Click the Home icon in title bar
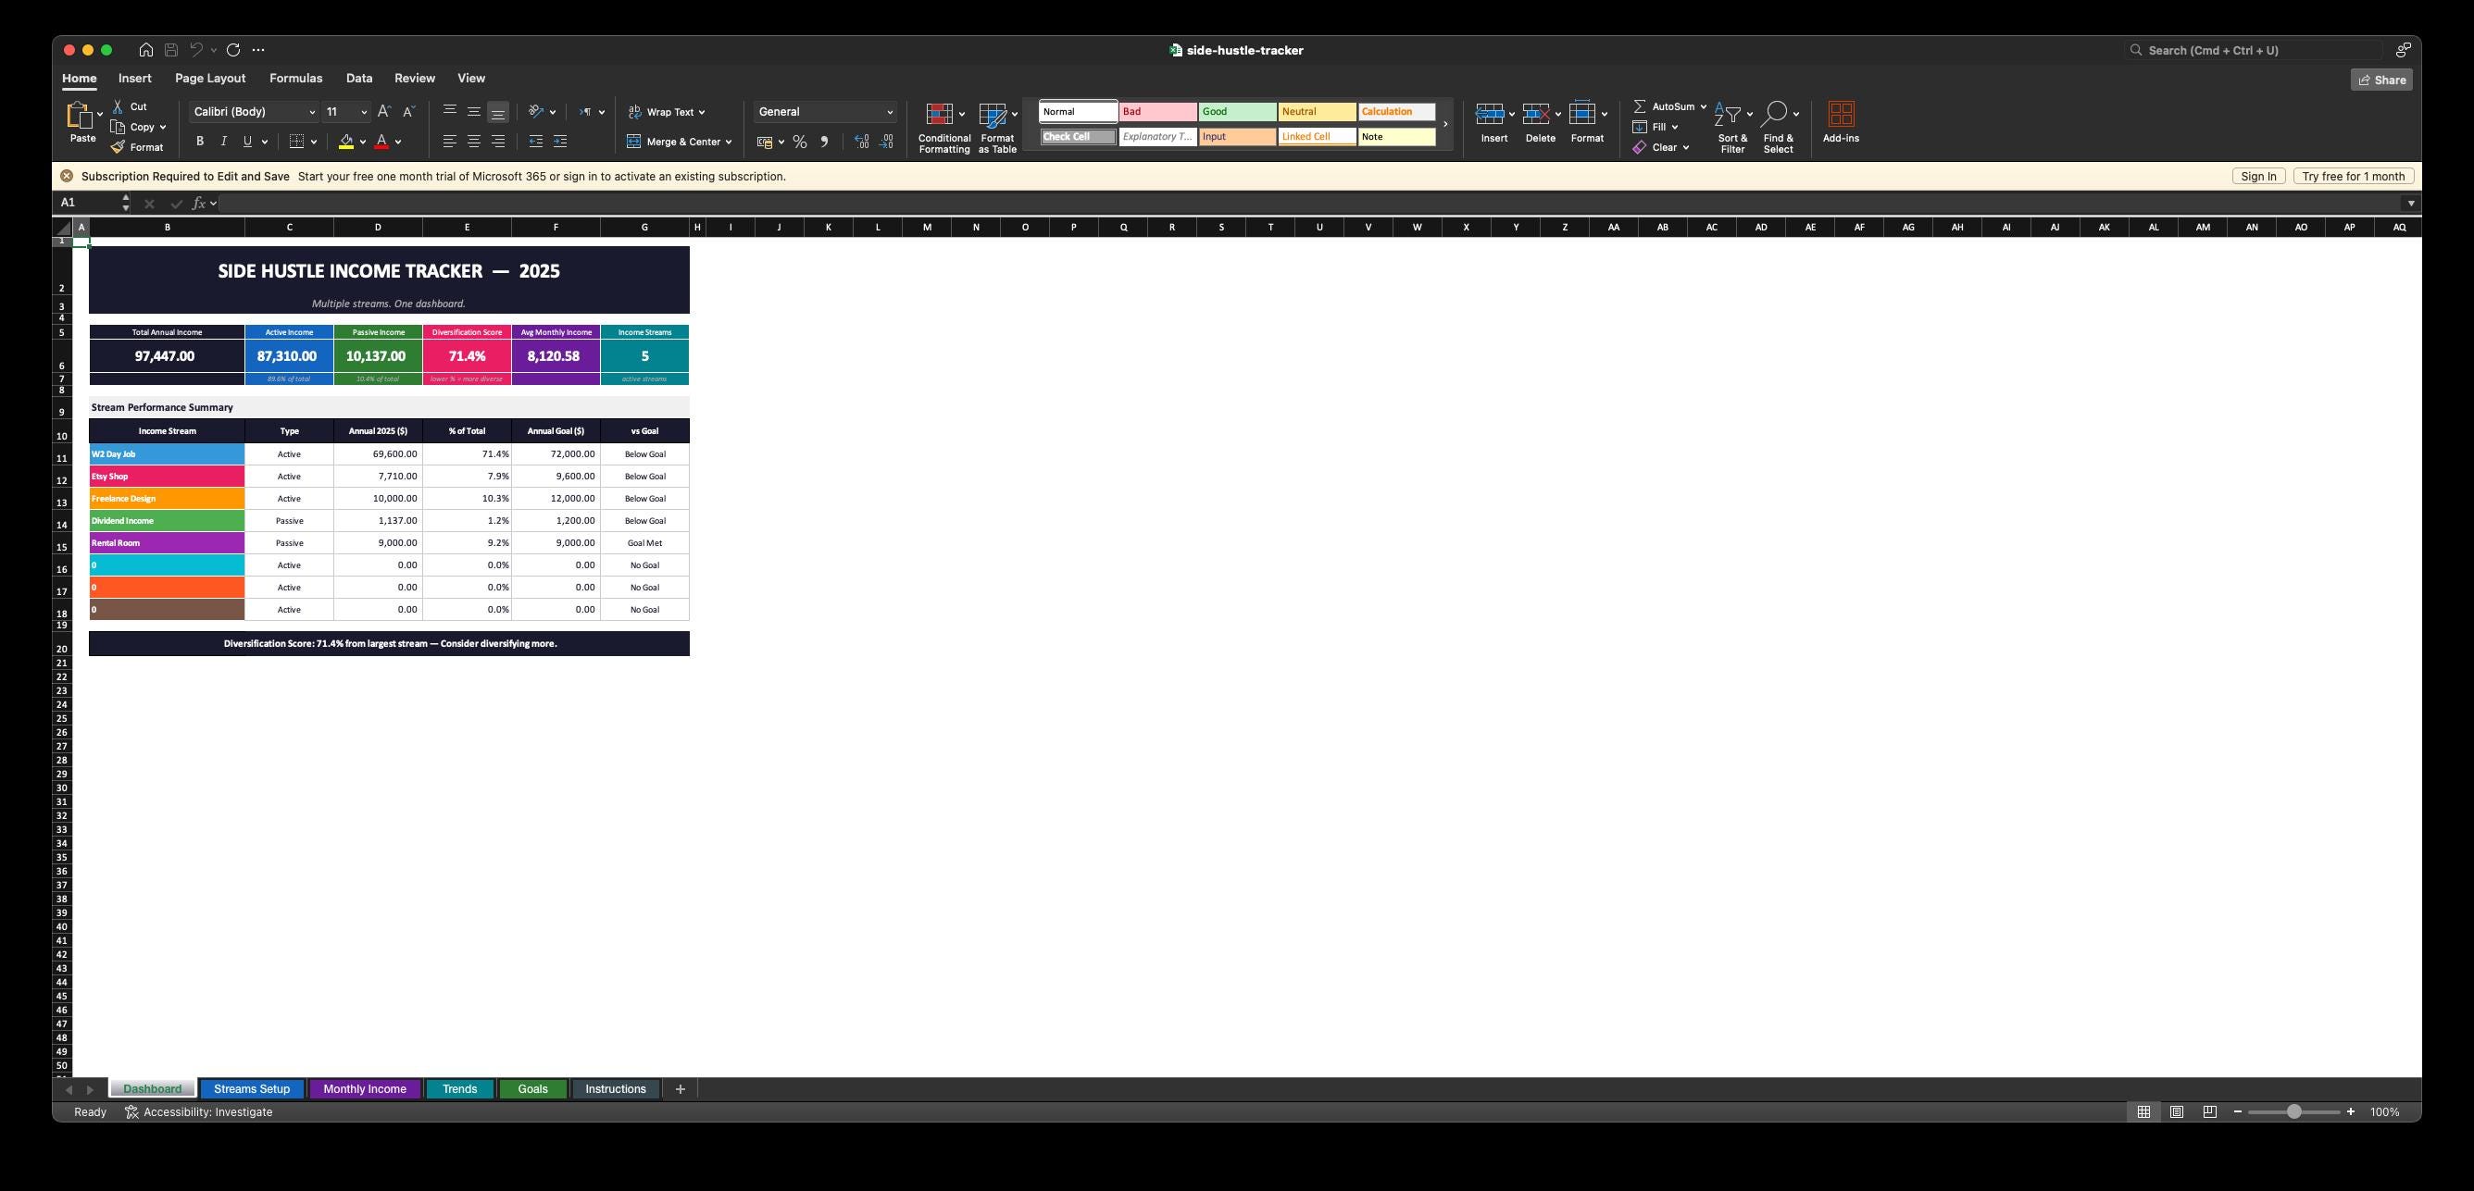 [x=146, y=50]
